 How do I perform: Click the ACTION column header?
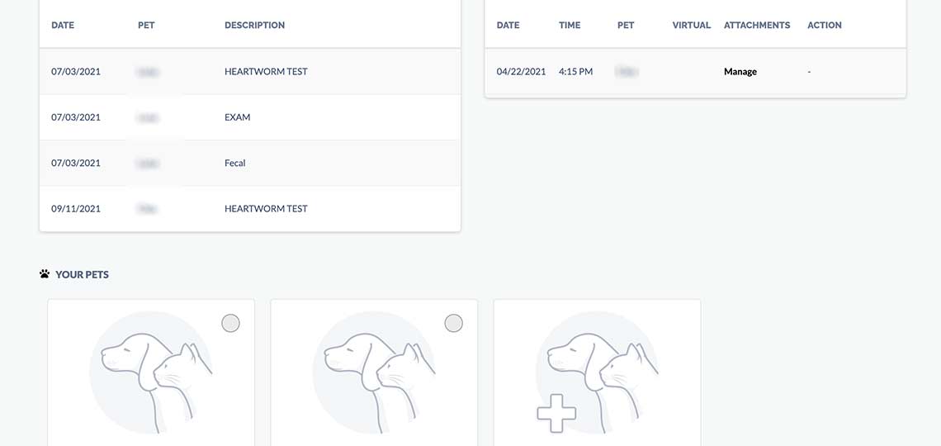(825, 26)
